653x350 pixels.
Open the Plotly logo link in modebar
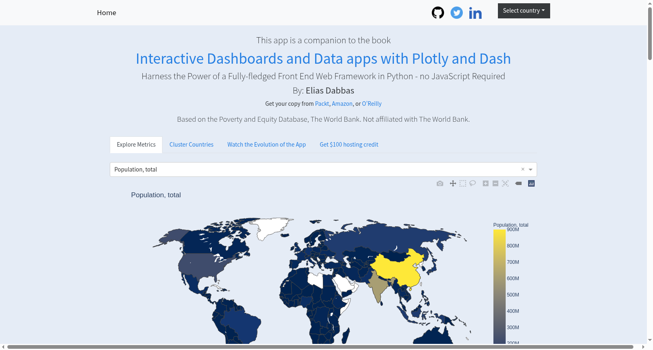click(531, 183)
